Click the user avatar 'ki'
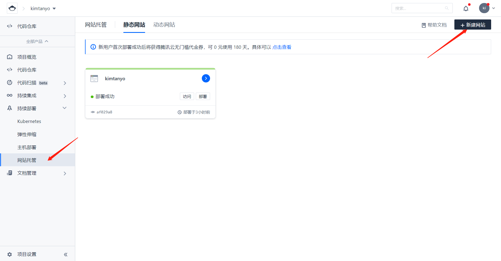501x261 pixels. point(484,8)
